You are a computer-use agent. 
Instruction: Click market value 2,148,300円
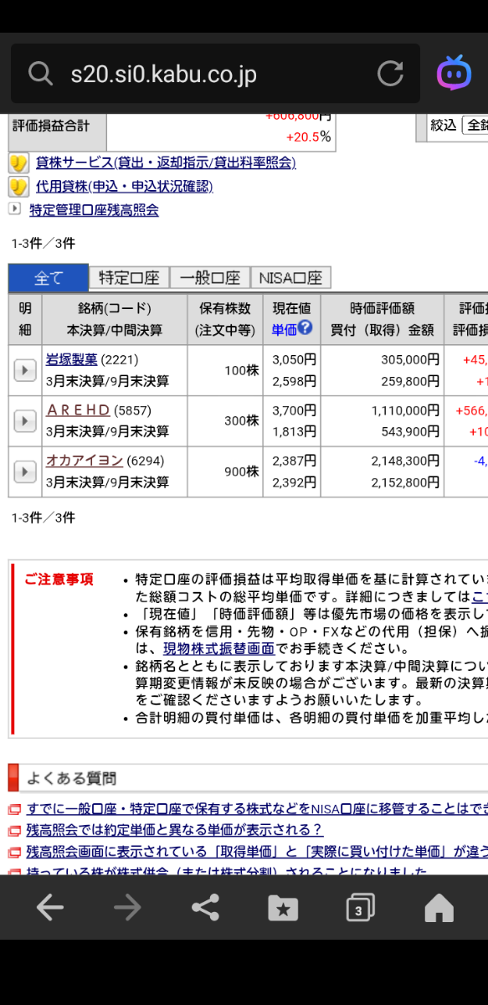pyautogui.click(x=406, y=461)
